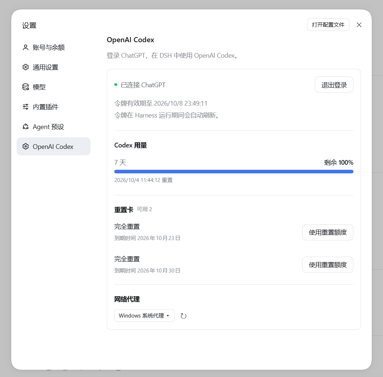This screenshot has height=377, width=383.
Task: Click the Codex 7 天 usage progress bar
Action: pos(234,172)
